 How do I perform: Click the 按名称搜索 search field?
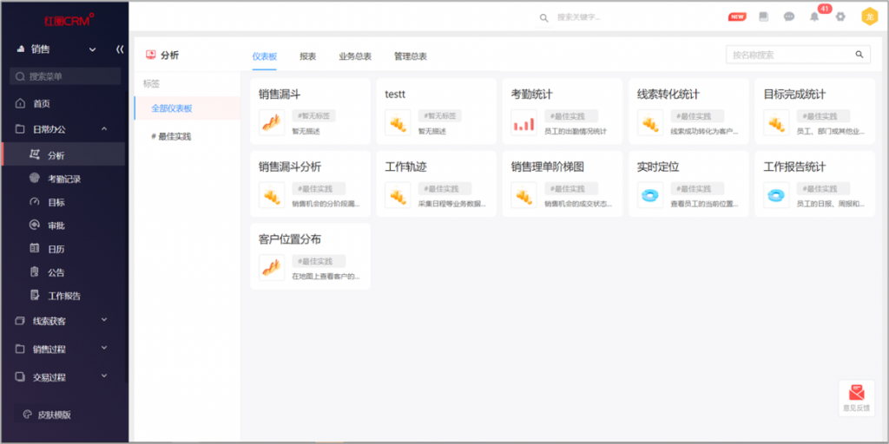790,55
